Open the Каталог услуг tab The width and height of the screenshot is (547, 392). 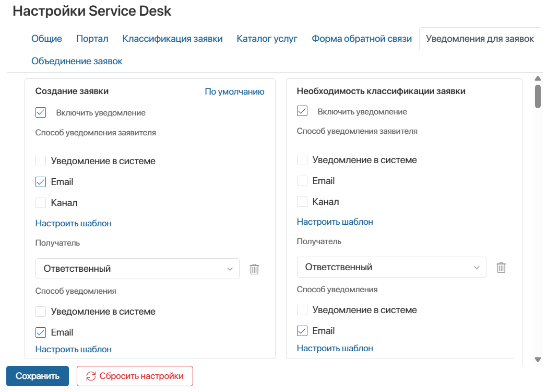(267, 38)
